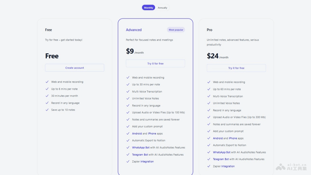The image size is (311, 175).
Task: Click the Most popular badge
Action: (176, 30)
